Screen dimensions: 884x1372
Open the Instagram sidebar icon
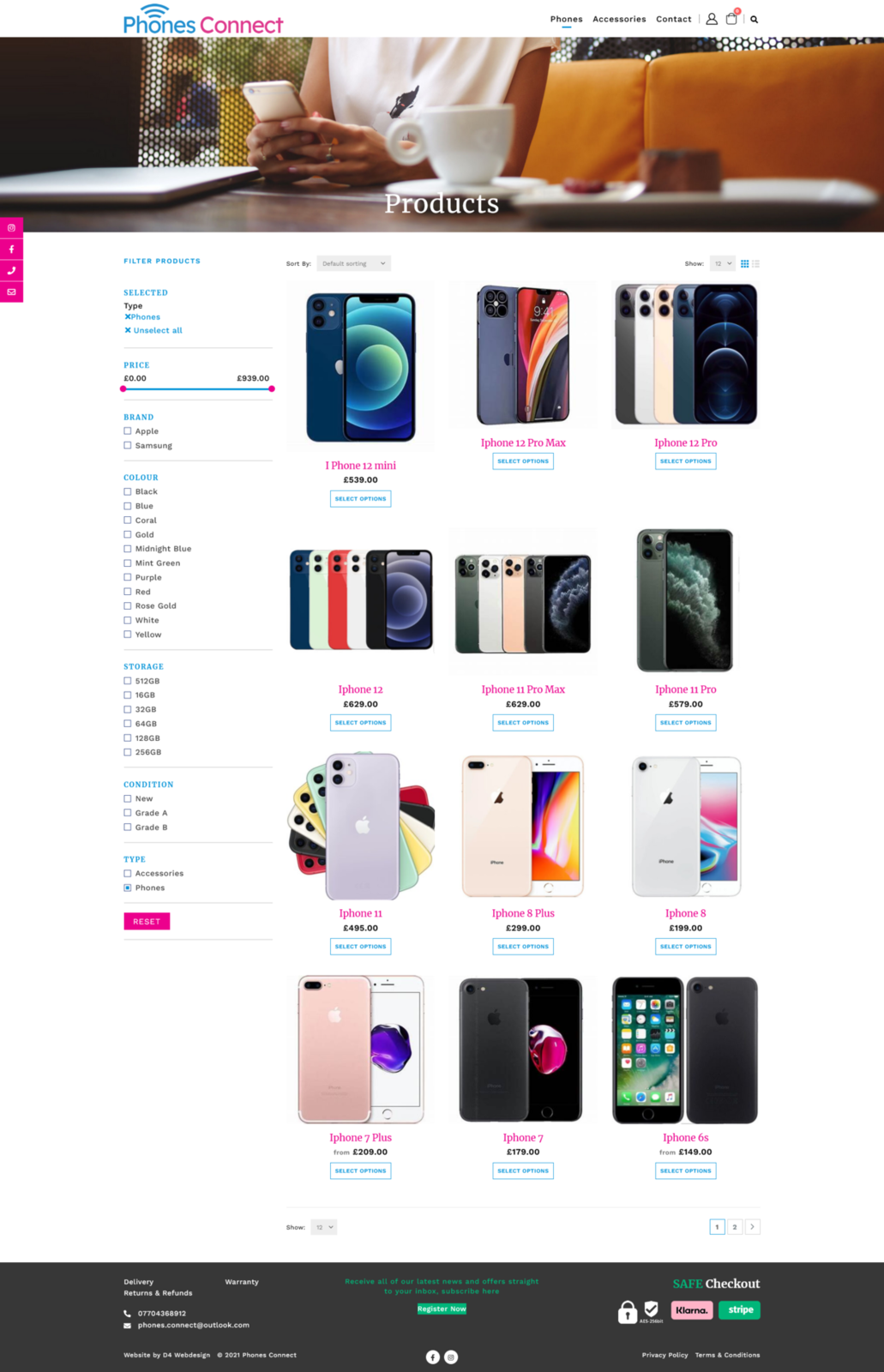point(11,227)
